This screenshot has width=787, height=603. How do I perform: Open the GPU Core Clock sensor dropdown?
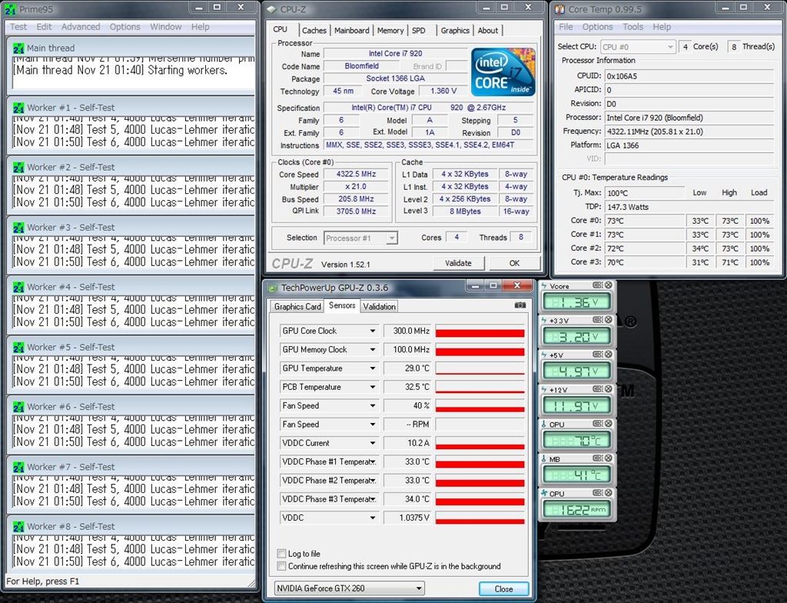(x=373, y=331)
